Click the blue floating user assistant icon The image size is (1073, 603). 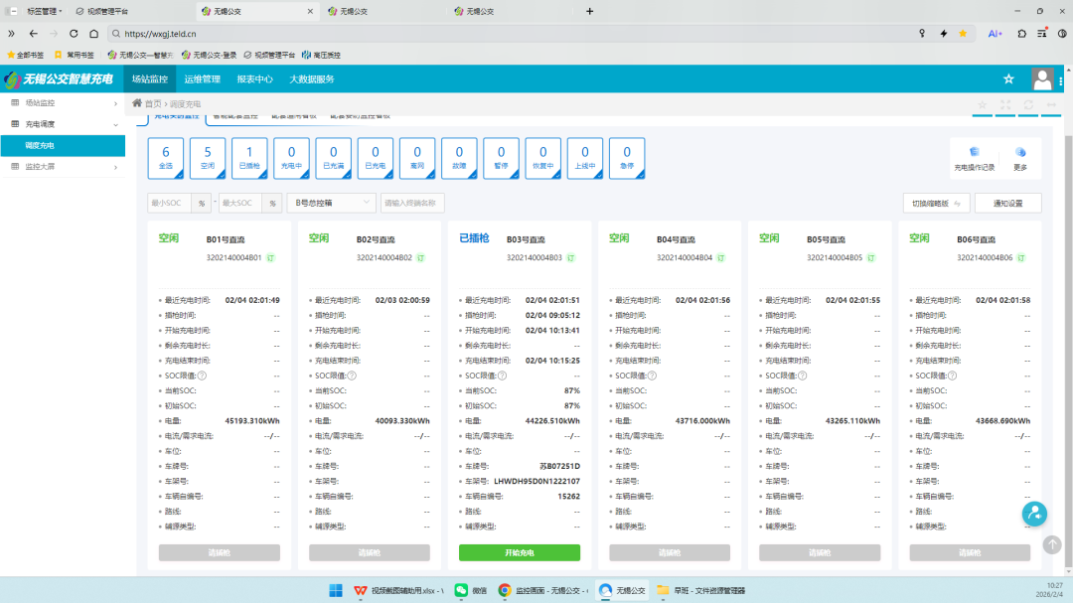click(1034, 514)
